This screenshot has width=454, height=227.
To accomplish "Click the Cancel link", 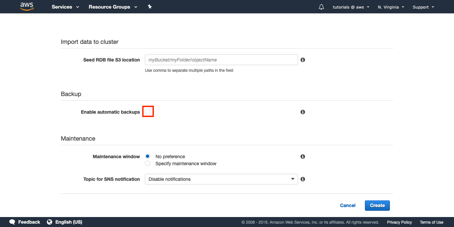I will pyautogui.click(x=348, y=205).
